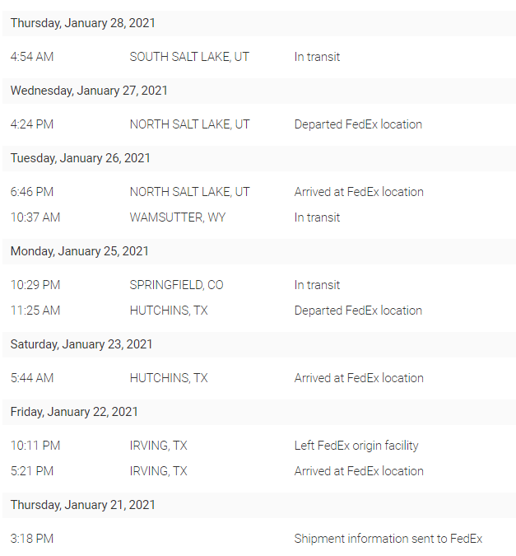Viewport: 516px width, 556px height.
Task: Click the 4:54 AM timestamp
Action: tap(32, 57)
